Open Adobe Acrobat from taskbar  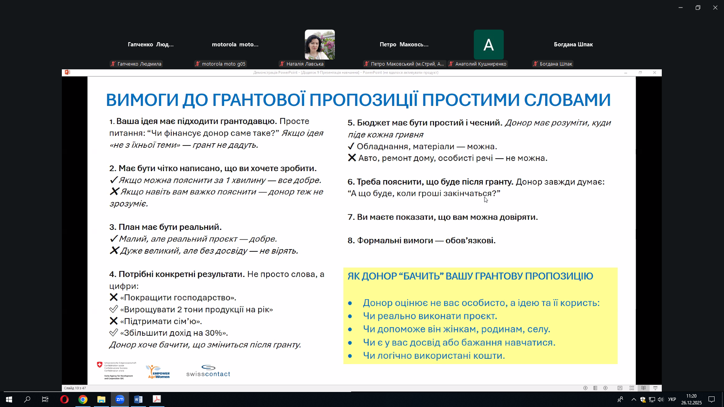(x=157, y=399)
